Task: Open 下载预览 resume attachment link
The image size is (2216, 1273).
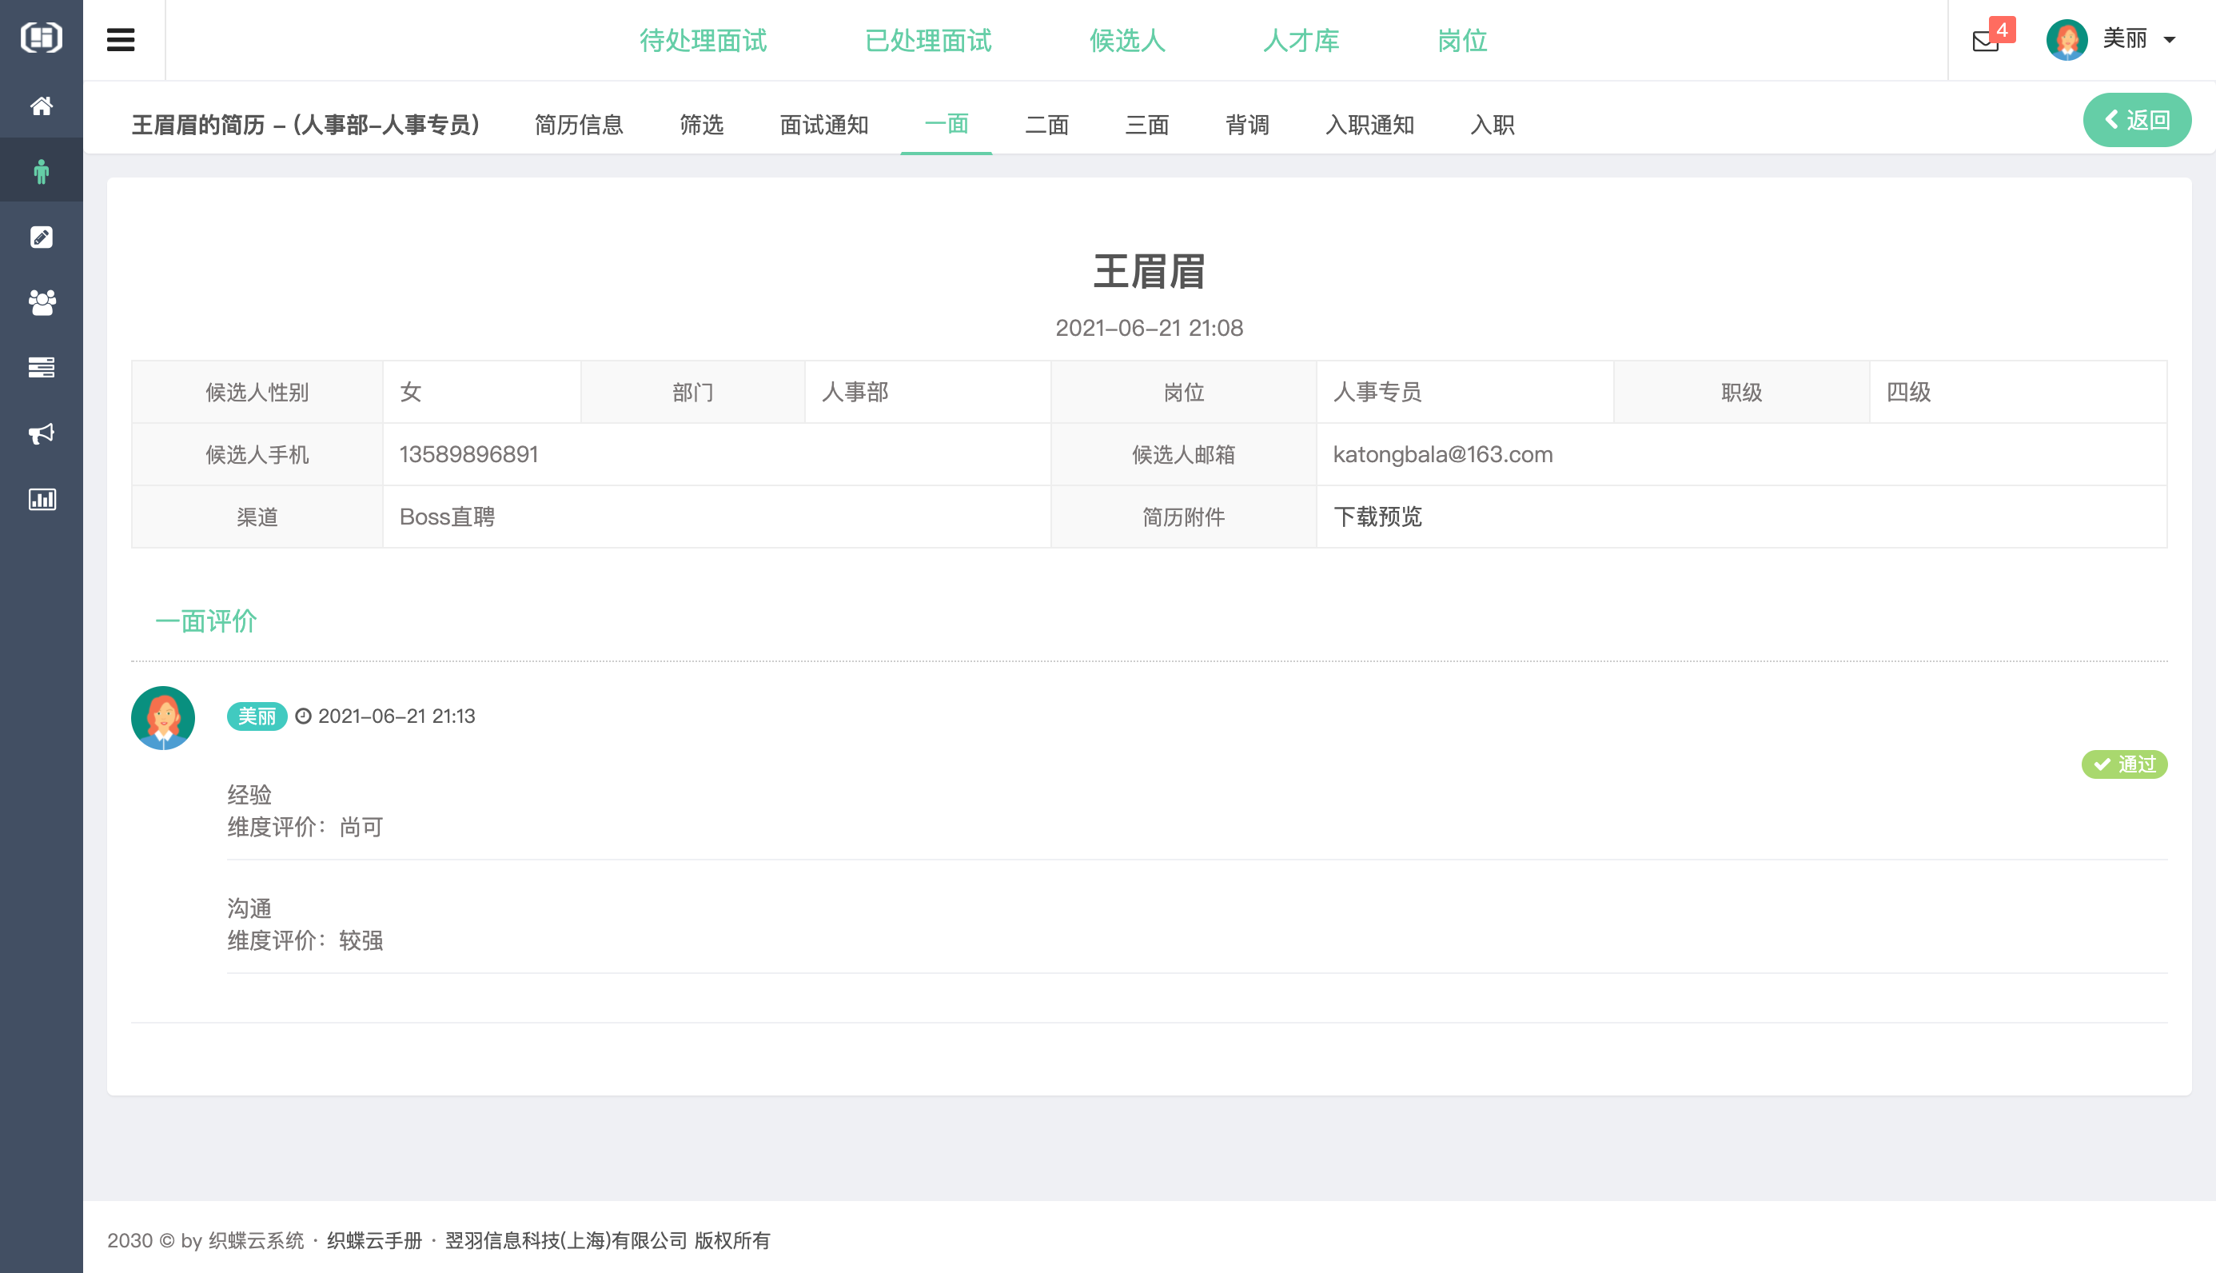Action: pyautogui.click(x=1378, y=517)
